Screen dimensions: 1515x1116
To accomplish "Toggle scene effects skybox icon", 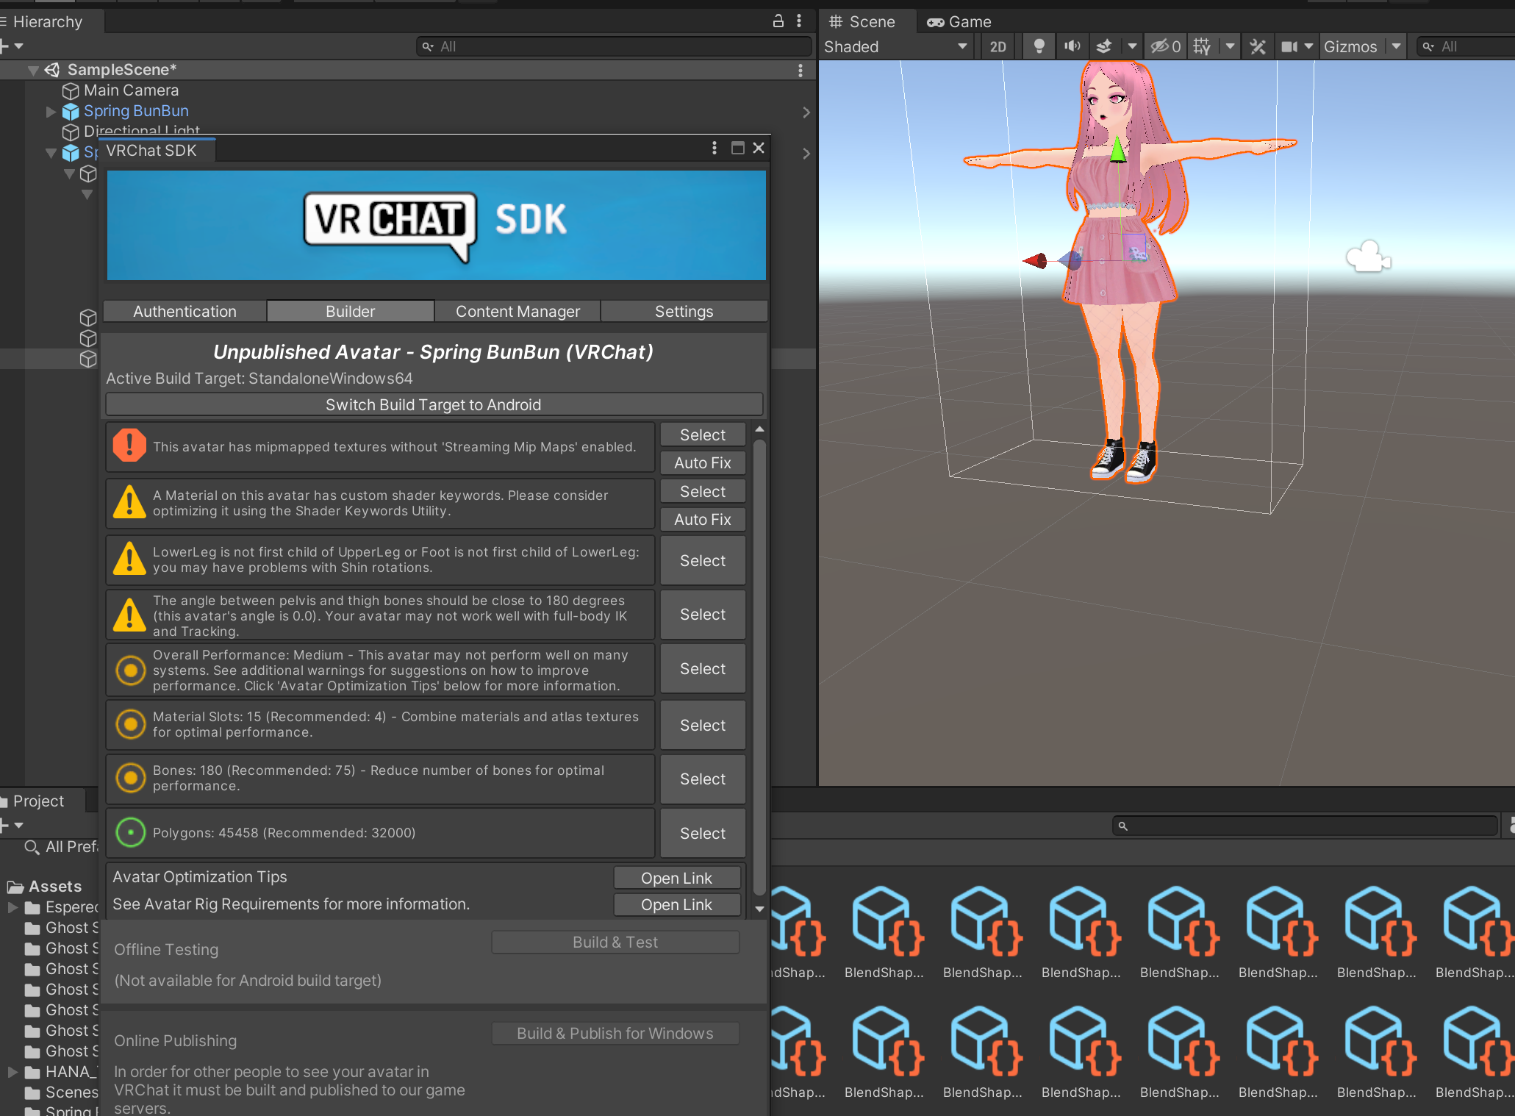I will (1104, 46).
